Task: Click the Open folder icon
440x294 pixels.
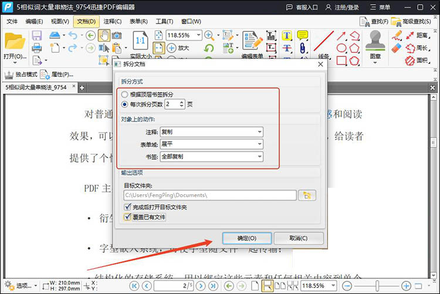Action: click(15, 42)
